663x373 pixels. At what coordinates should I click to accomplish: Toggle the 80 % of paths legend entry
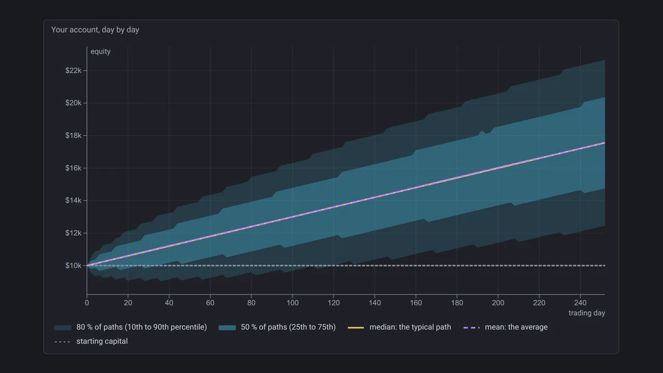[x=131, y=327]
